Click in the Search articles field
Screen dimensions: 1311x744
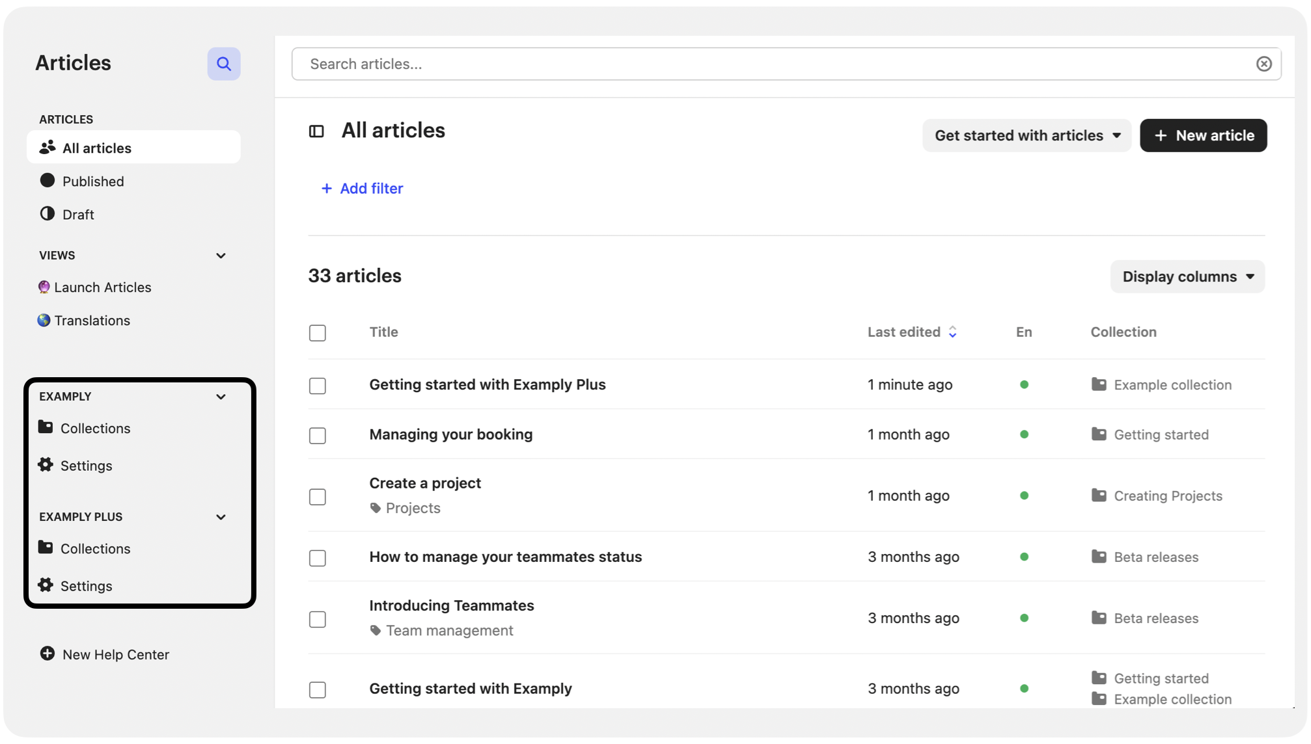pos(786,64)
